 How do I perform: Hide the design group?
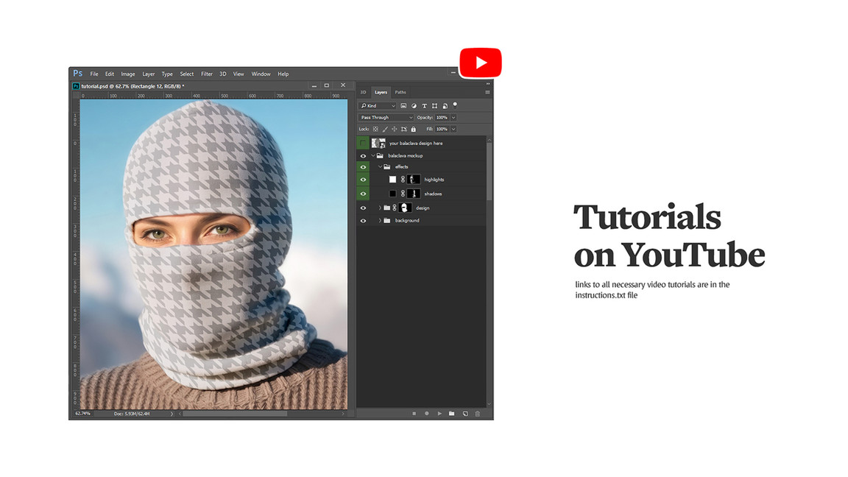click(364, 208)
